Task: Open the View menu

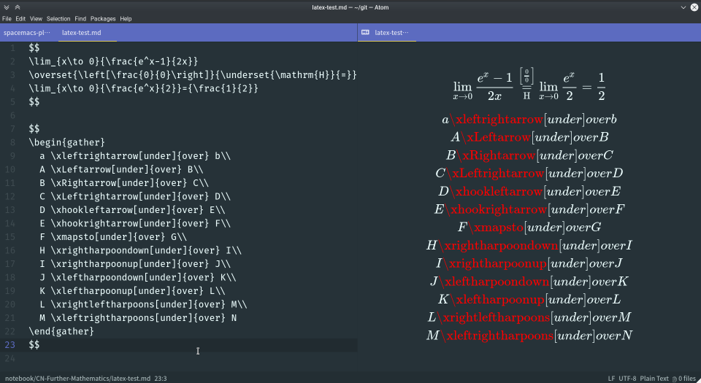Action: click(36, 18)
